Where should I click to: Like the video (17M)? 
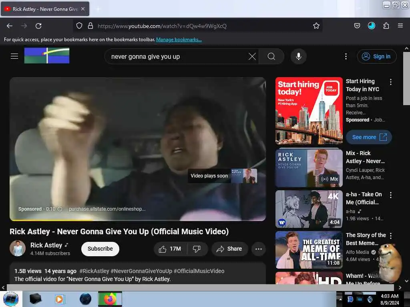170,249
